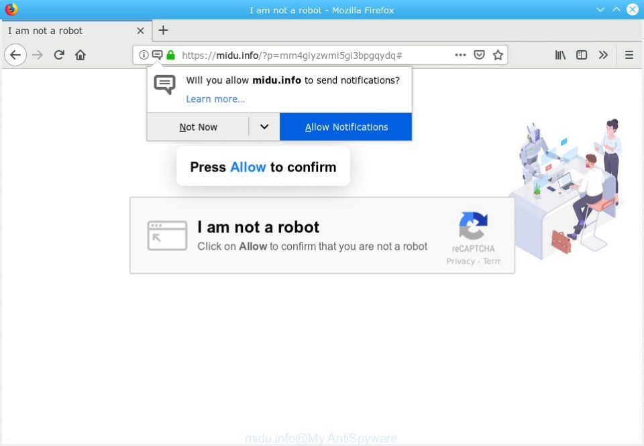The width and height of the screenshot is (644, 446).
Task: Click the 'I am not a robot' heading
Action: (258, 227)
